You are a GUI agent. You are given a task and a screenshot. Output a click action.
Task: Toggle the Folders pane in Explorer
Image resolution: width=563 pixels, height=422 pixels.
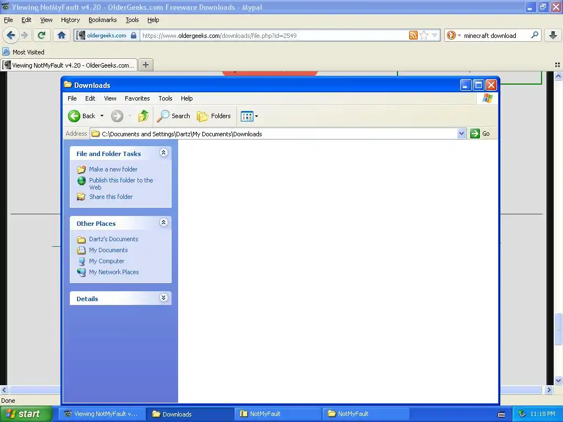tap(214, 116)
